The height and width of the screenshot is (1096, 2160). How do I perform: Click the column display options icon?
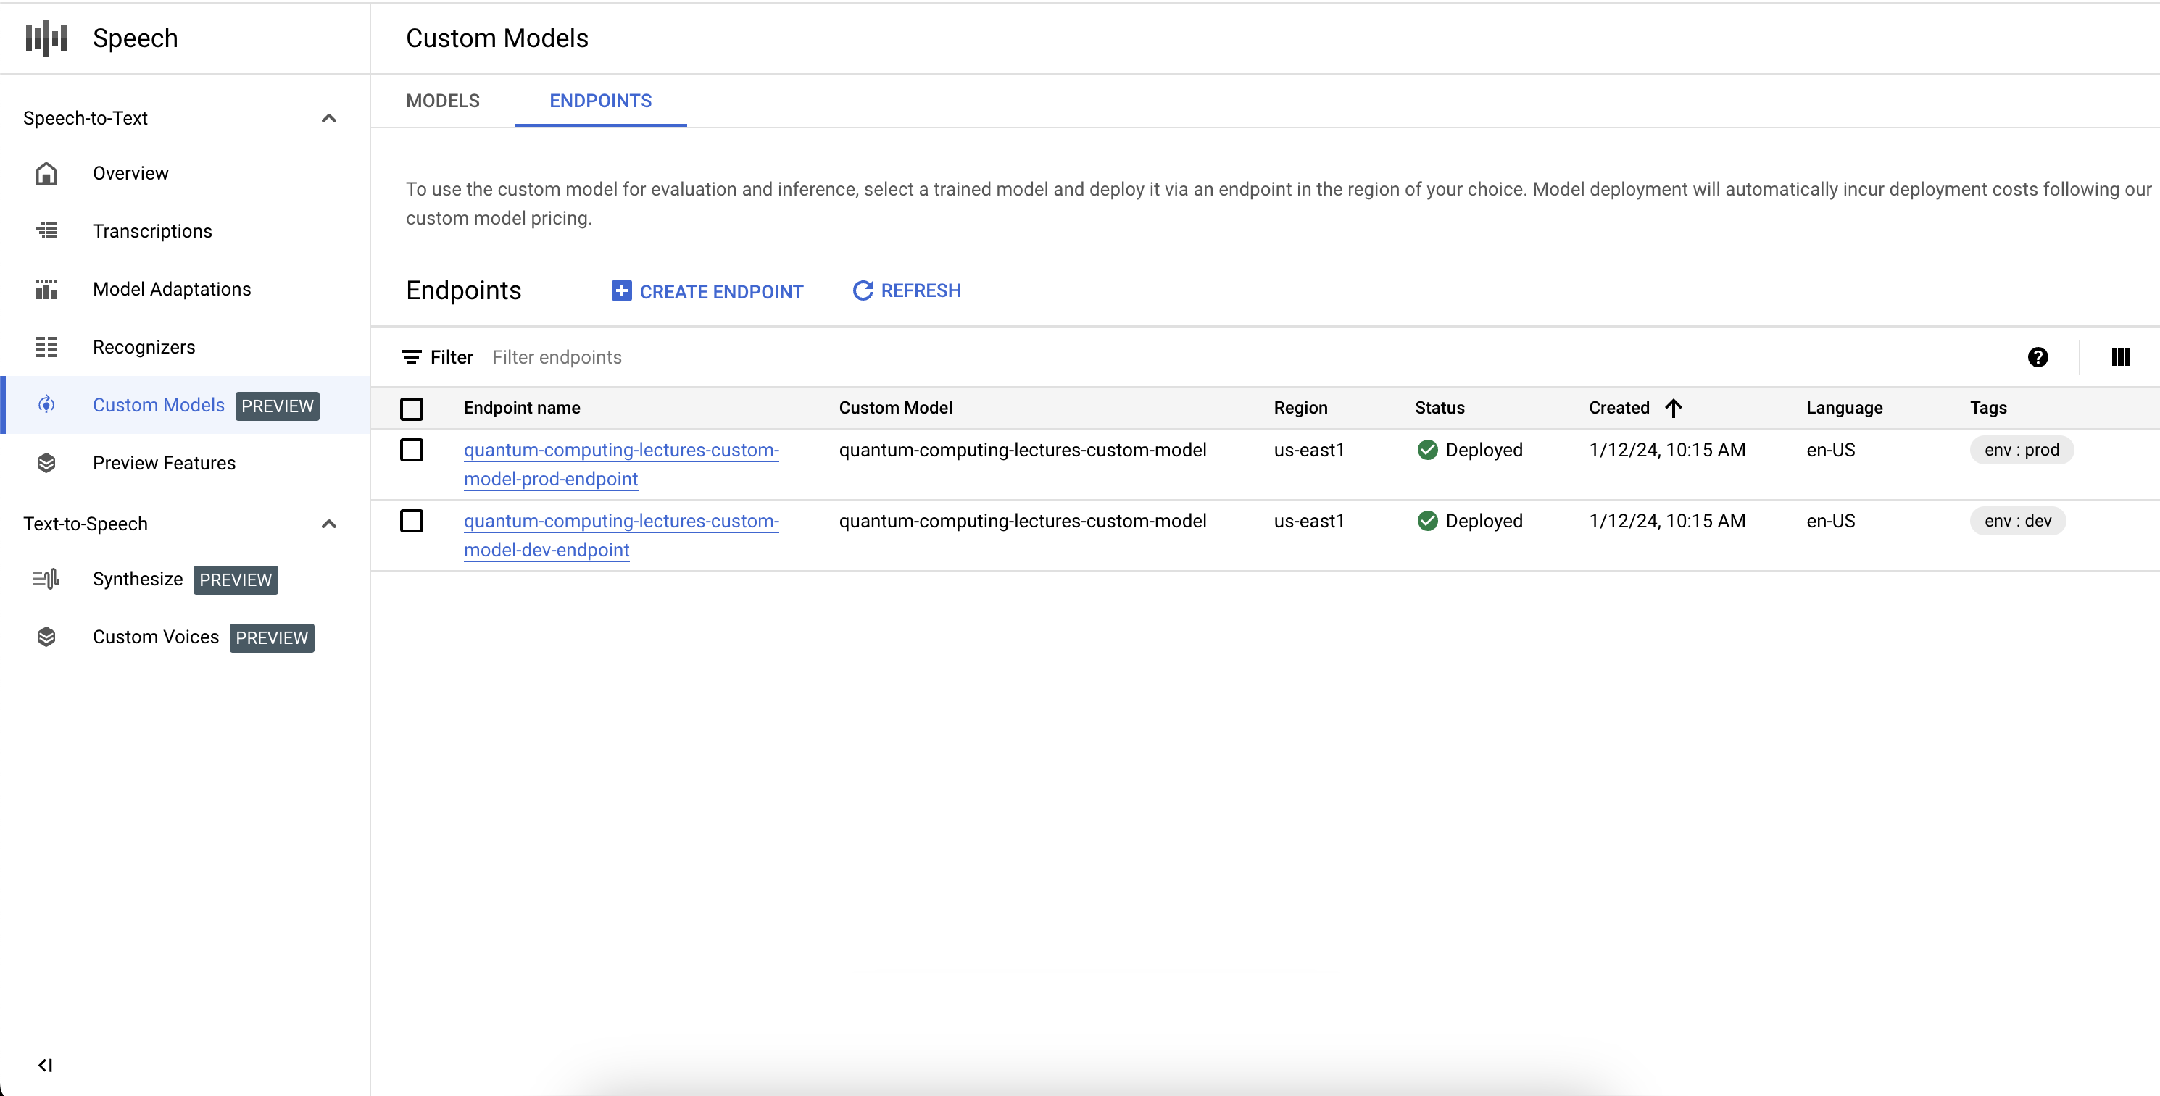click(2121, 356)
